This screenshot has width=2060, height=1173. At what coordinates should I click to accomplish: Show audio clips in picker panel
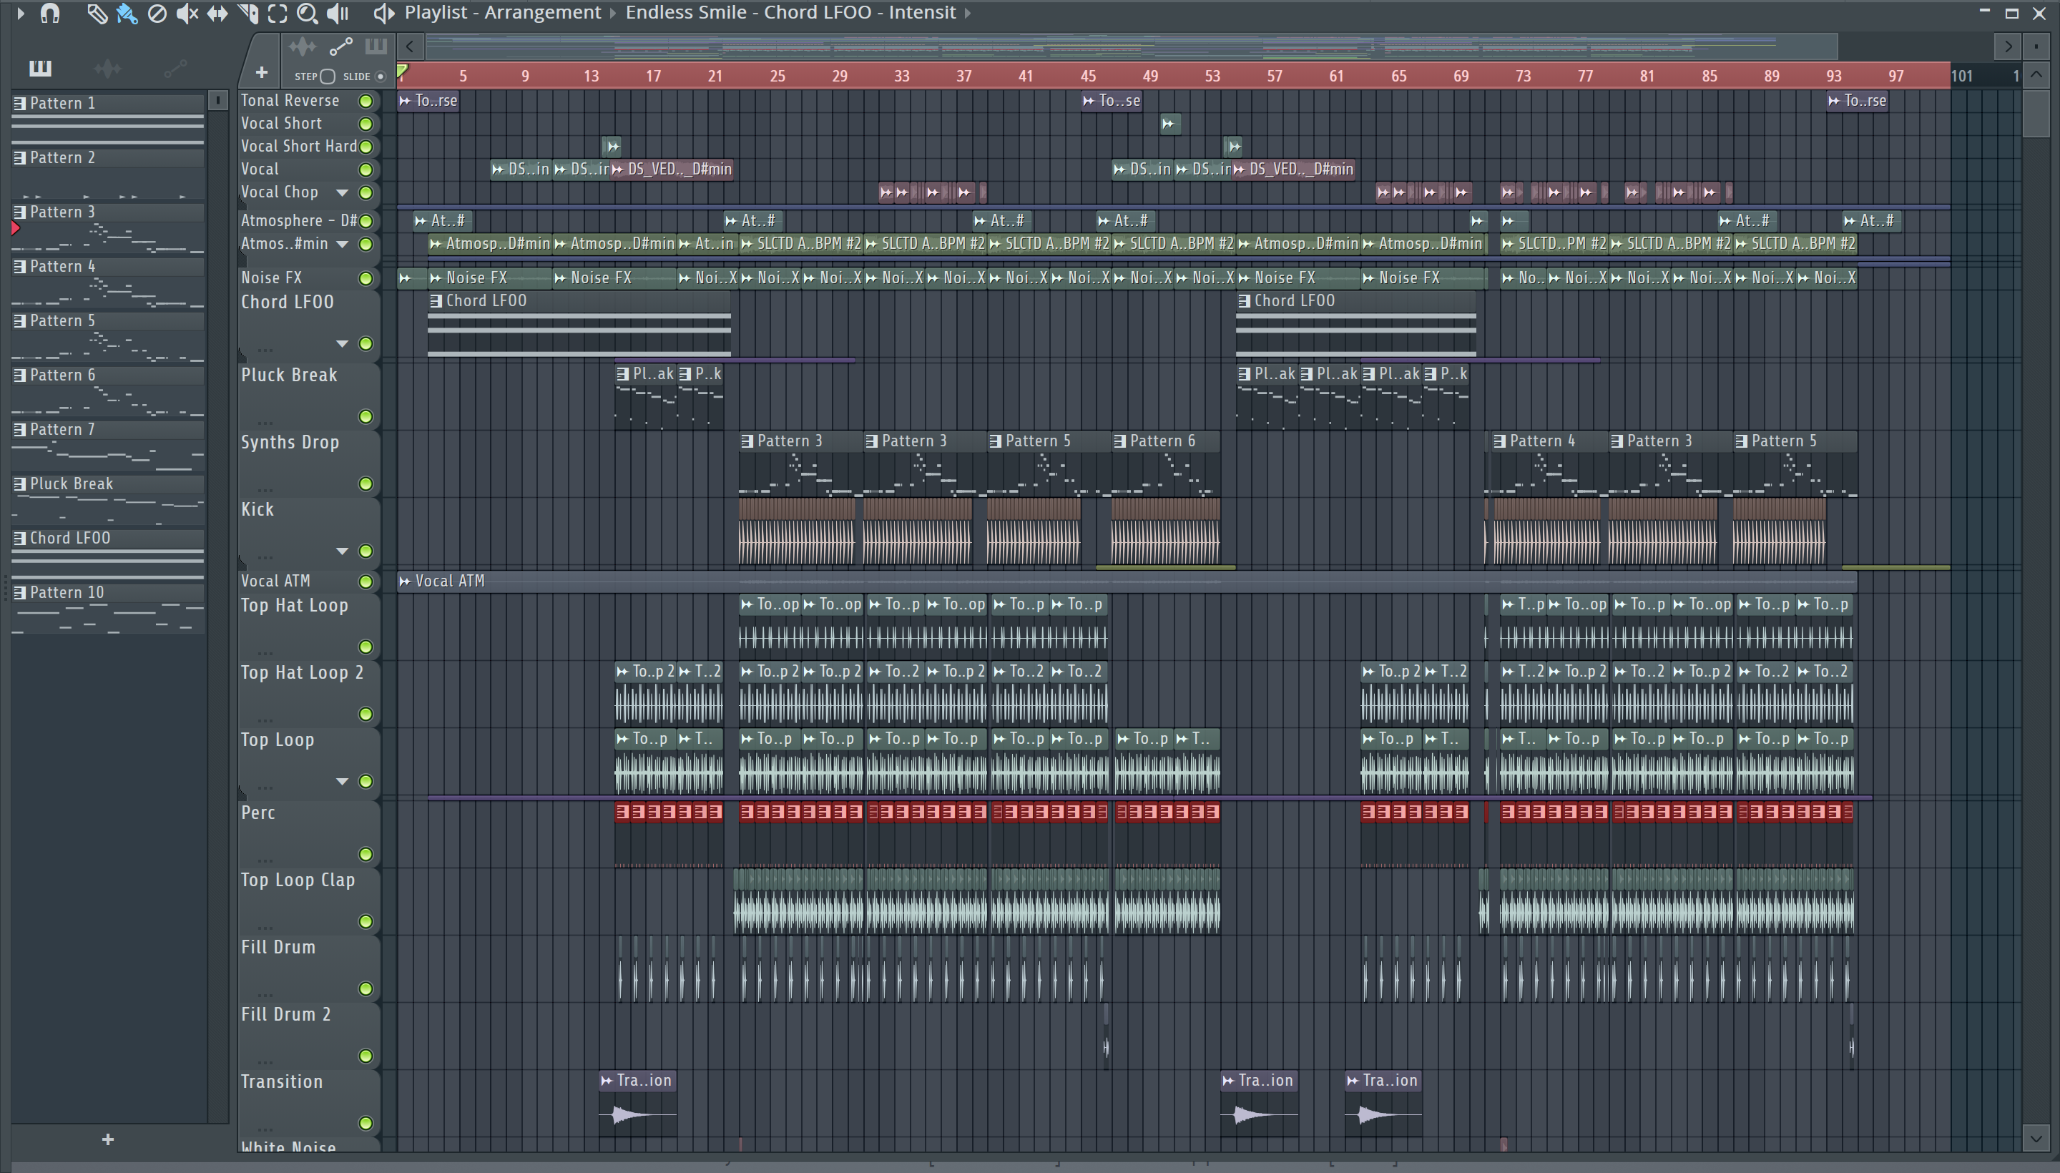pos(108,69)
